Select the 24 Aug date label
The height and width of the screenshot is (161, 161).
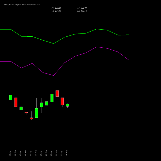(46, 153)
